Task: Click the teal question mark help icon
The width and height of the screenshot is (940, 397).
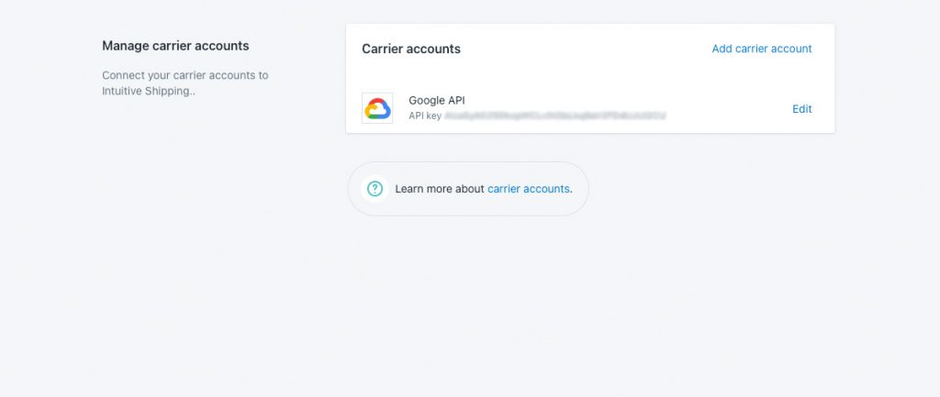Action: (375, 189)
